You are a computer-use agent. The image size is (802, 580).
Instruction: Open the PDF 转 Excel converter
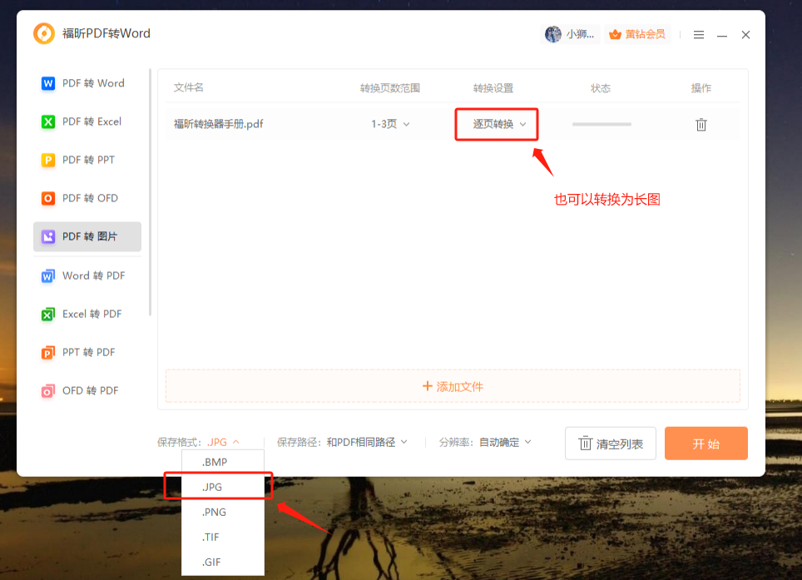coord(87,121)
